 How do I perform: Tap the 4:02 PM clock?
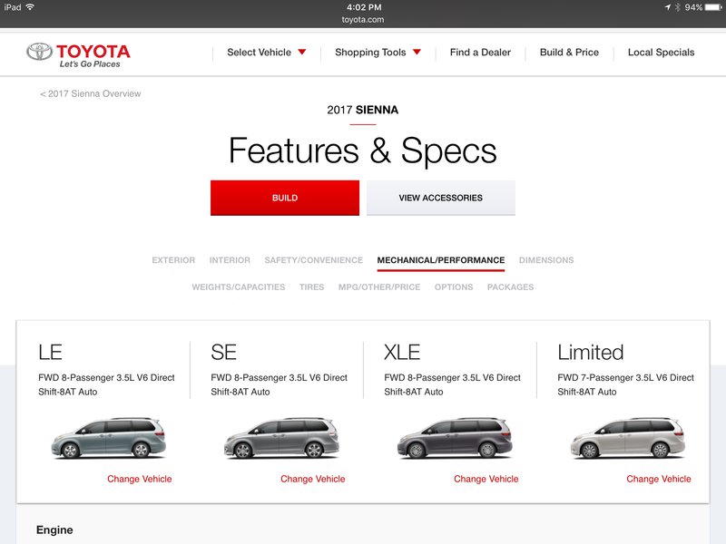point(364,7)
